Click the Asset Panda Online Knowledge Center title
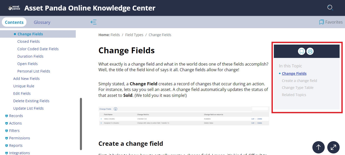This screenshot has width=345, height=155. point(90,8)
